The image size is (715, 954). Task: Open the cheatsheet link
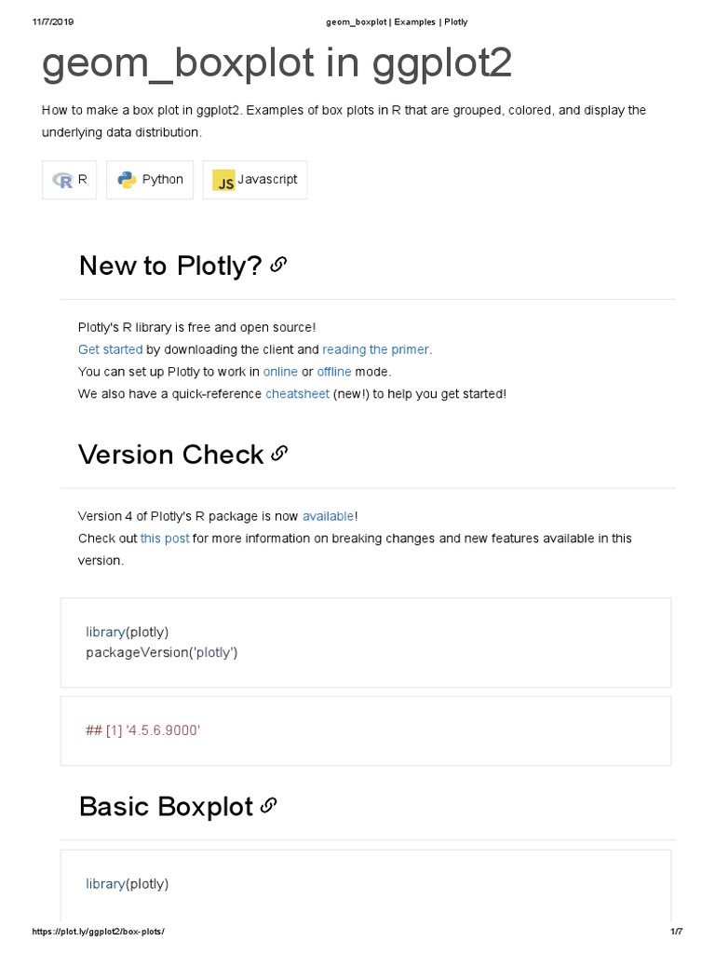click(297, 394)
